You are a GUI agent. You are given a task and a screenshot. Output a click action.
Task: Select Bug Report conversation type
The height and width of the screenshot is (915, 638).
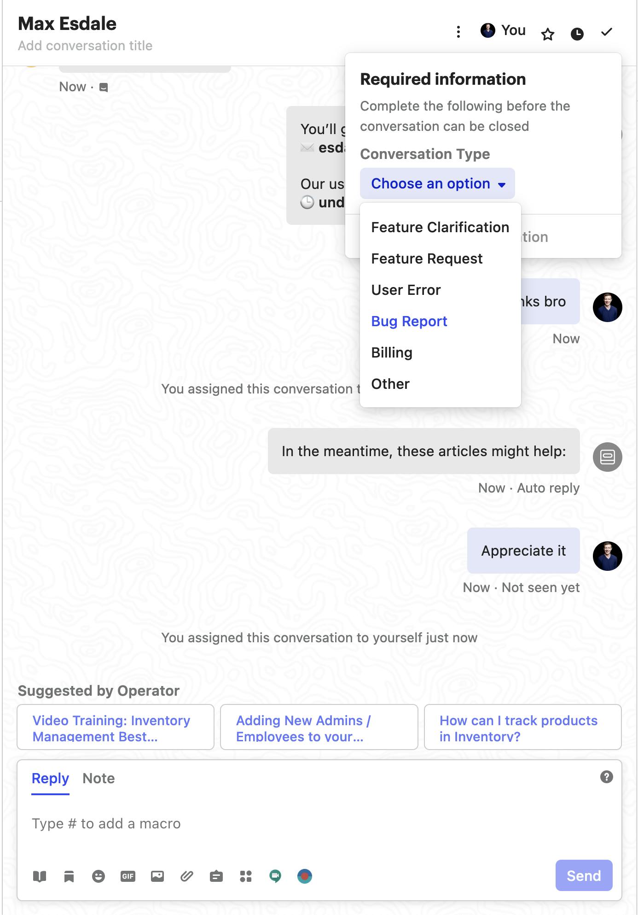click(409, 321)
